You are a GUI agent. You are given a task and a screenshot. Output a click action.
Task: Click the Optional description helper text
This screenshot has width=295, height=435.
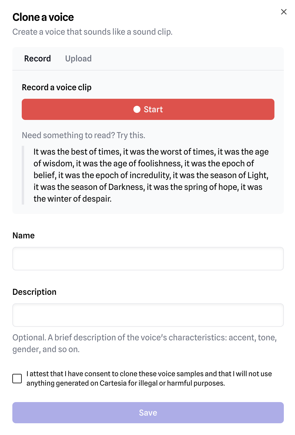[x=144, y=343]
